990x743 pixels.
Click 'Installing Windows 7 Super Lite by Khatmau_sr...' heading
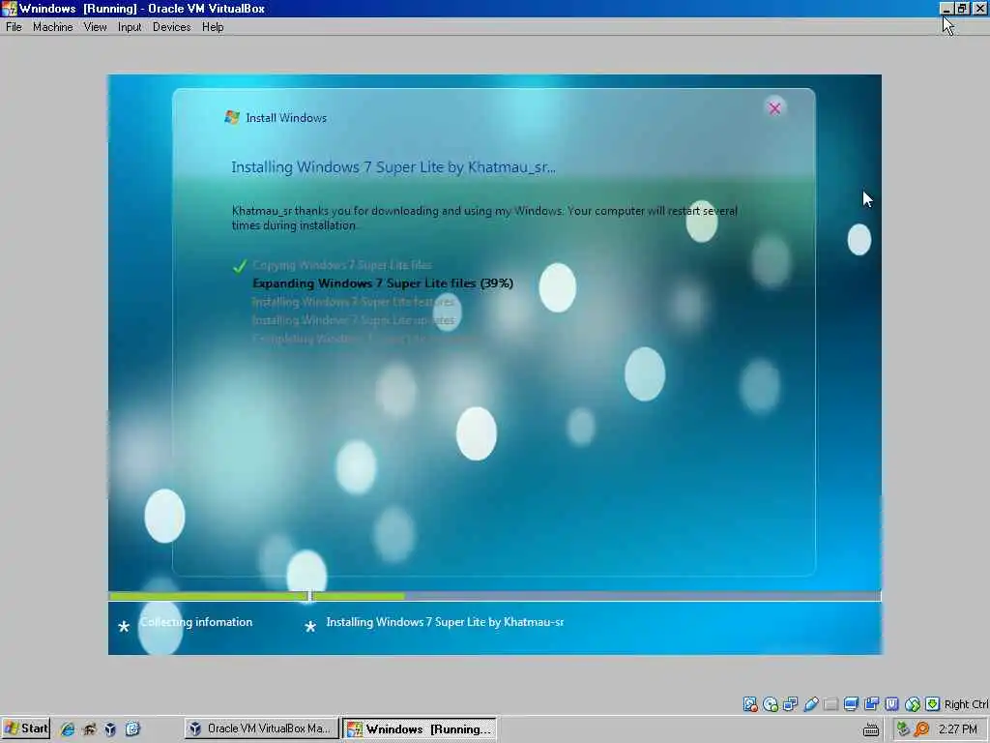click(x=393, y=167)
